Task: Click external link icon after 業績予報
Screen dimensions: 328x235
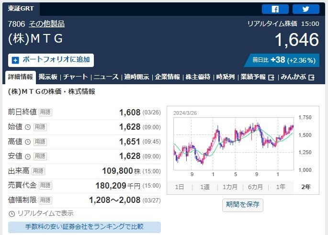Action: [271, 78]
